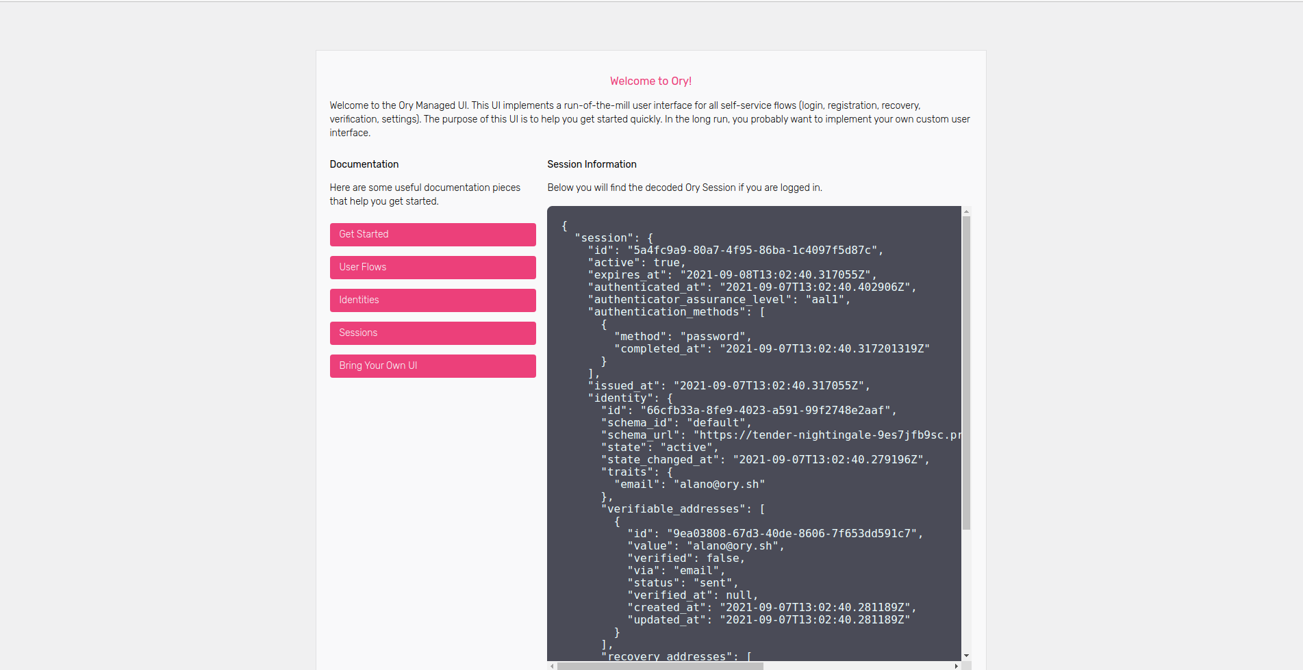Open the Get Started documentation button
Image resolution: width=1303 pixels, height=670 pixels.
tap(432, 235)
